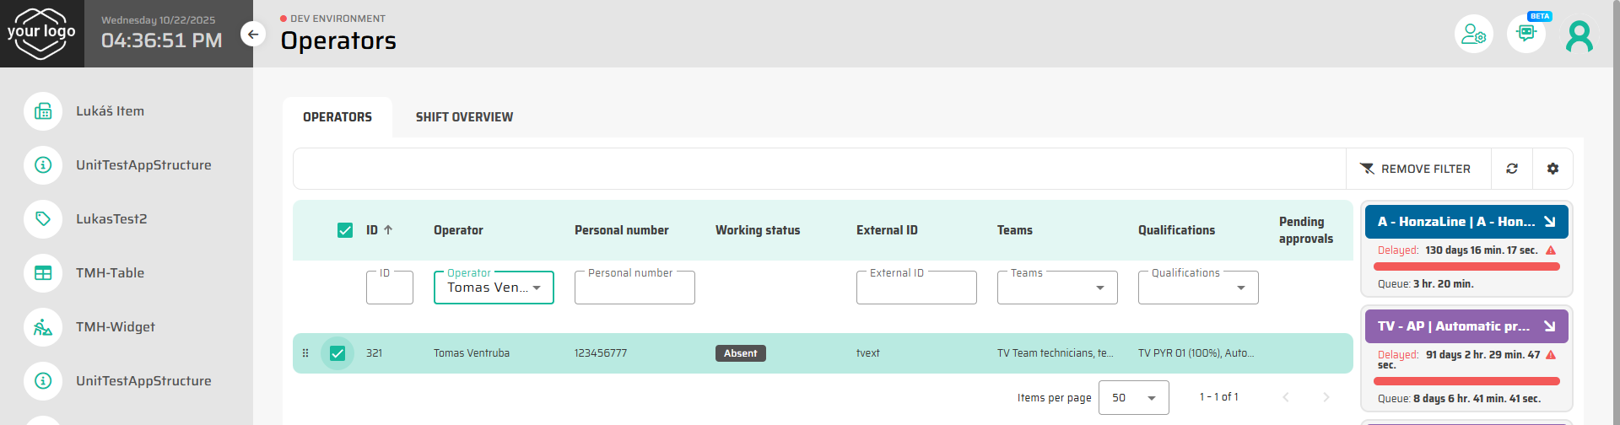Open table settings gear icon
Image resolution: width=1620 pixels, height=425 pixels.
coord(1552,169)
